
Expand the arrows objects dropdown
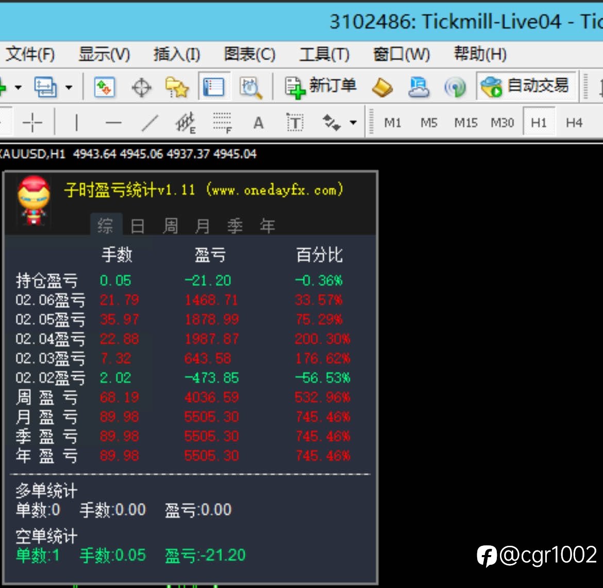point(354,123)
